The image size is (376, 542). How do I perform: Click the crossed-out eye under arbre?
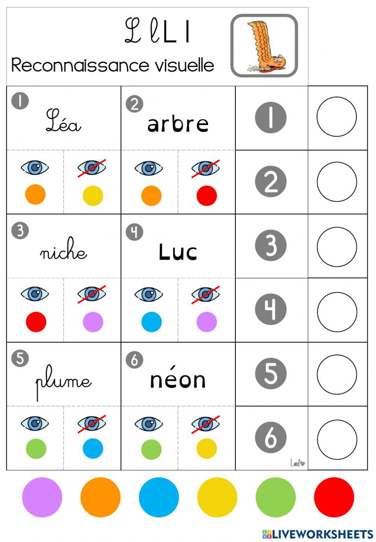[205, 168]
